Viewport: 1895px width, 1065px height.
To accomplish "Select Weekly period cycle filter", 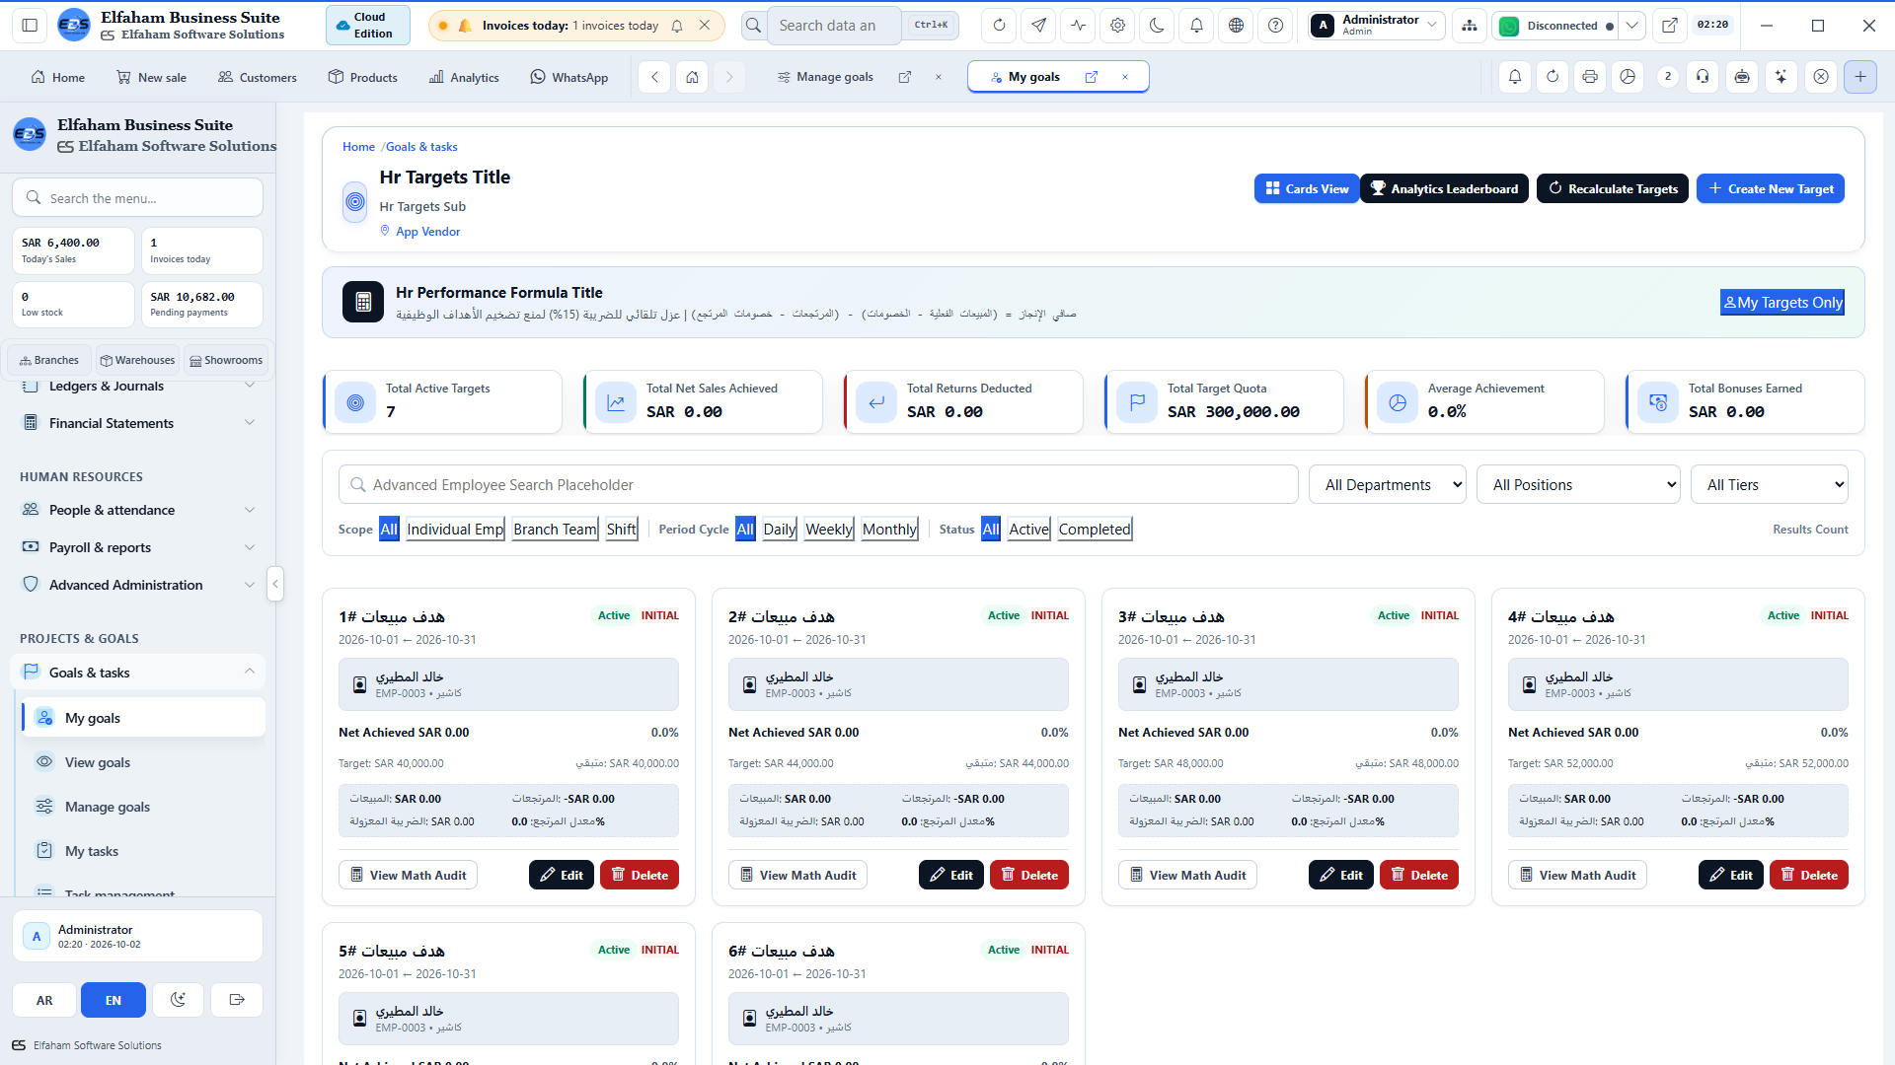I will [x=829, y=530].
